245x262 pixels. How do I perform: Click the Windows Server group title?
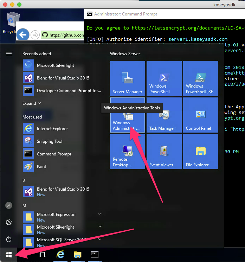point(125,54)
